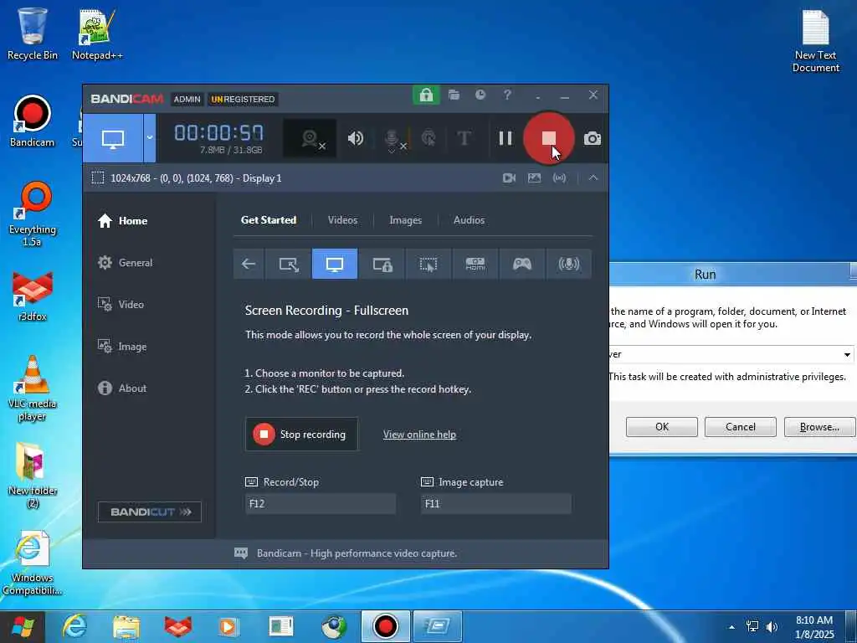
Task: Click the red stop recording button in toolbar
Action: tap(548, 138)
